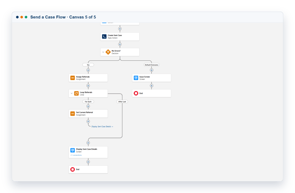The width and height of the screenshot is (295, 193).
Task: Add element just above Display Sent Case Details node
Action: pyautogui.click(x=88, y=142)
